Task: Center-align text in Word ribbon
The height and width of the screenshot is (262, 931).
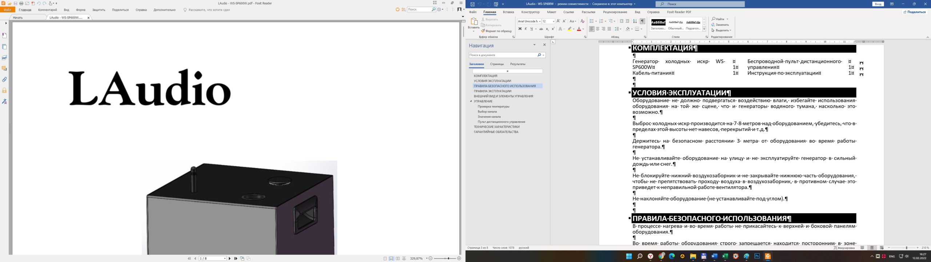Action: point(598,29)
